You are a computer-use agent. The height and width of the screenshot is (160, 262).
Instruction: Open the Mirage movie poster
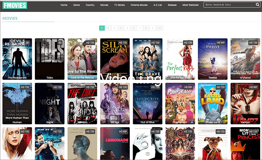115,104
